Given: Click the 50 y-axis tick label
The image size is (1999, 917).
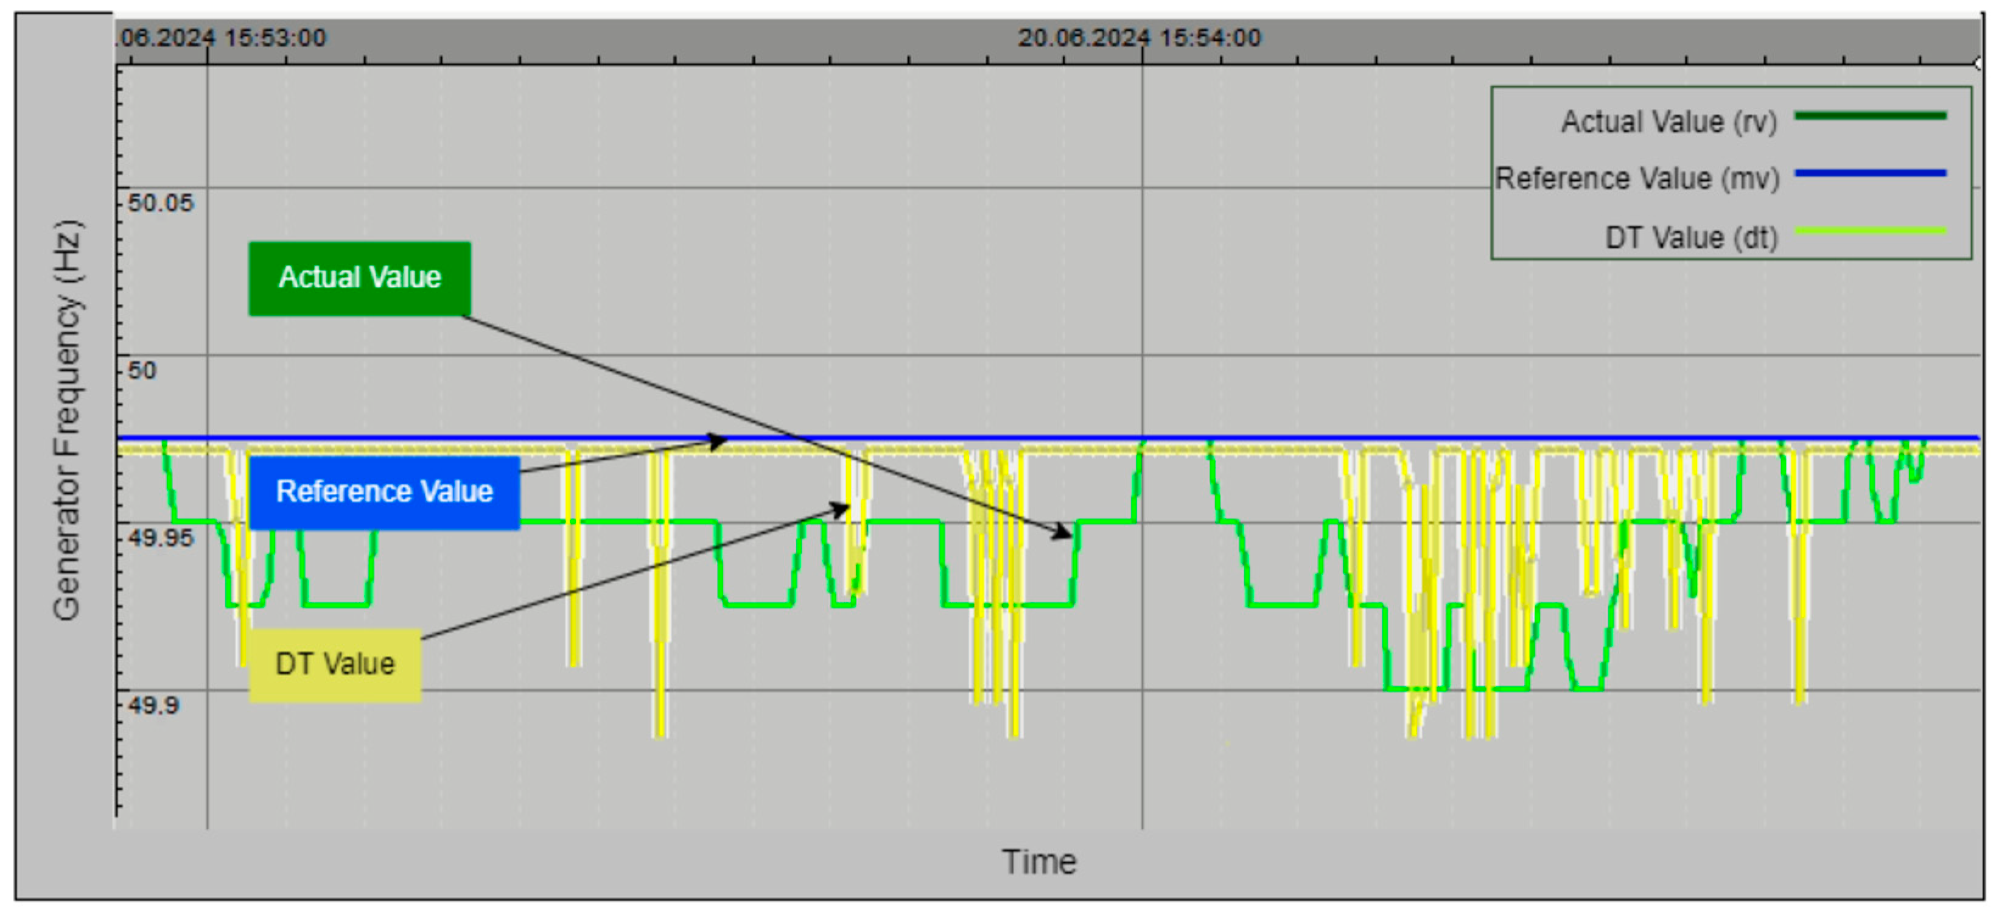Looking at the screenshot, I should (142, 370).
